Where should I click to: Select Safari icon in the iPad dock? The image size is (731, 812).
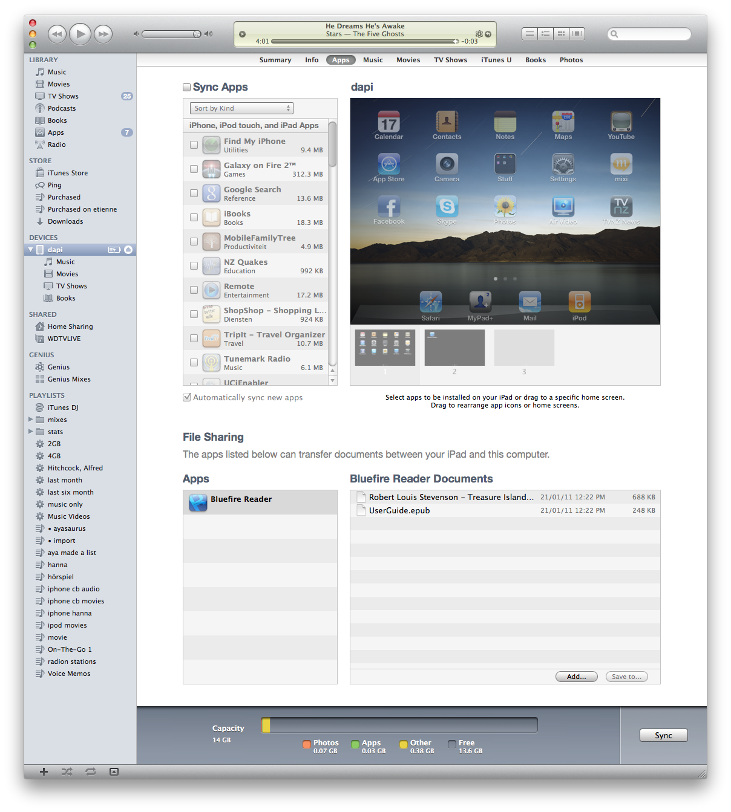click(430, 305)
